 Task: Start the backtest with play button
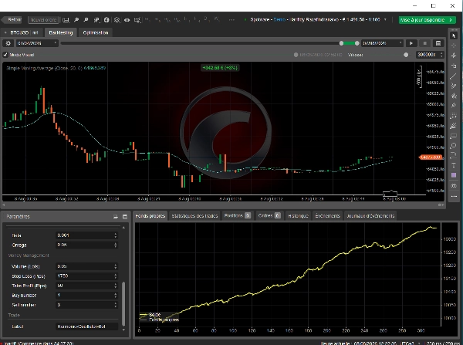[x=411, y=43]
